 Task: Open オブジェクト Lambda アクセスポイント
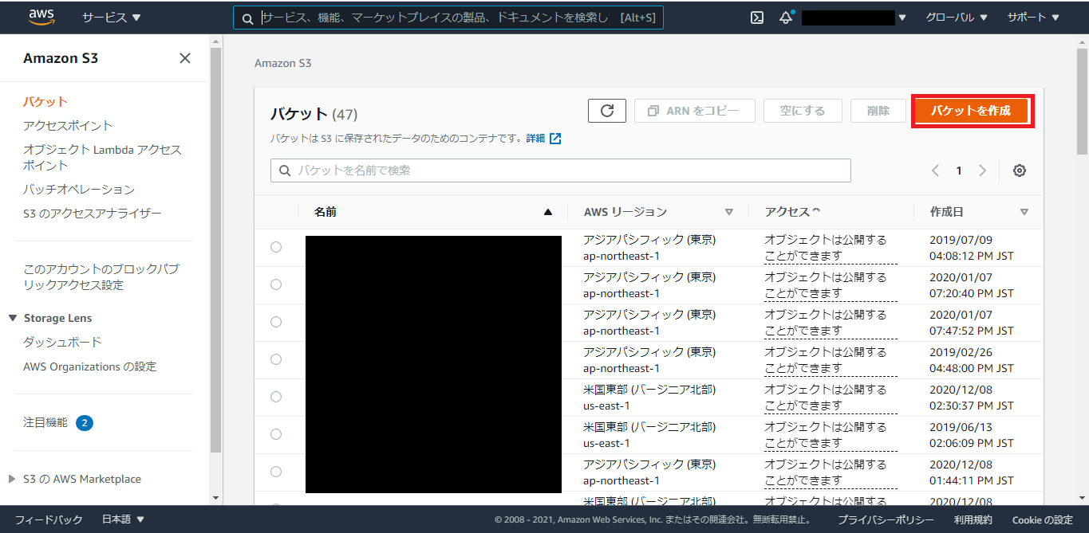(x=102, y=157)
